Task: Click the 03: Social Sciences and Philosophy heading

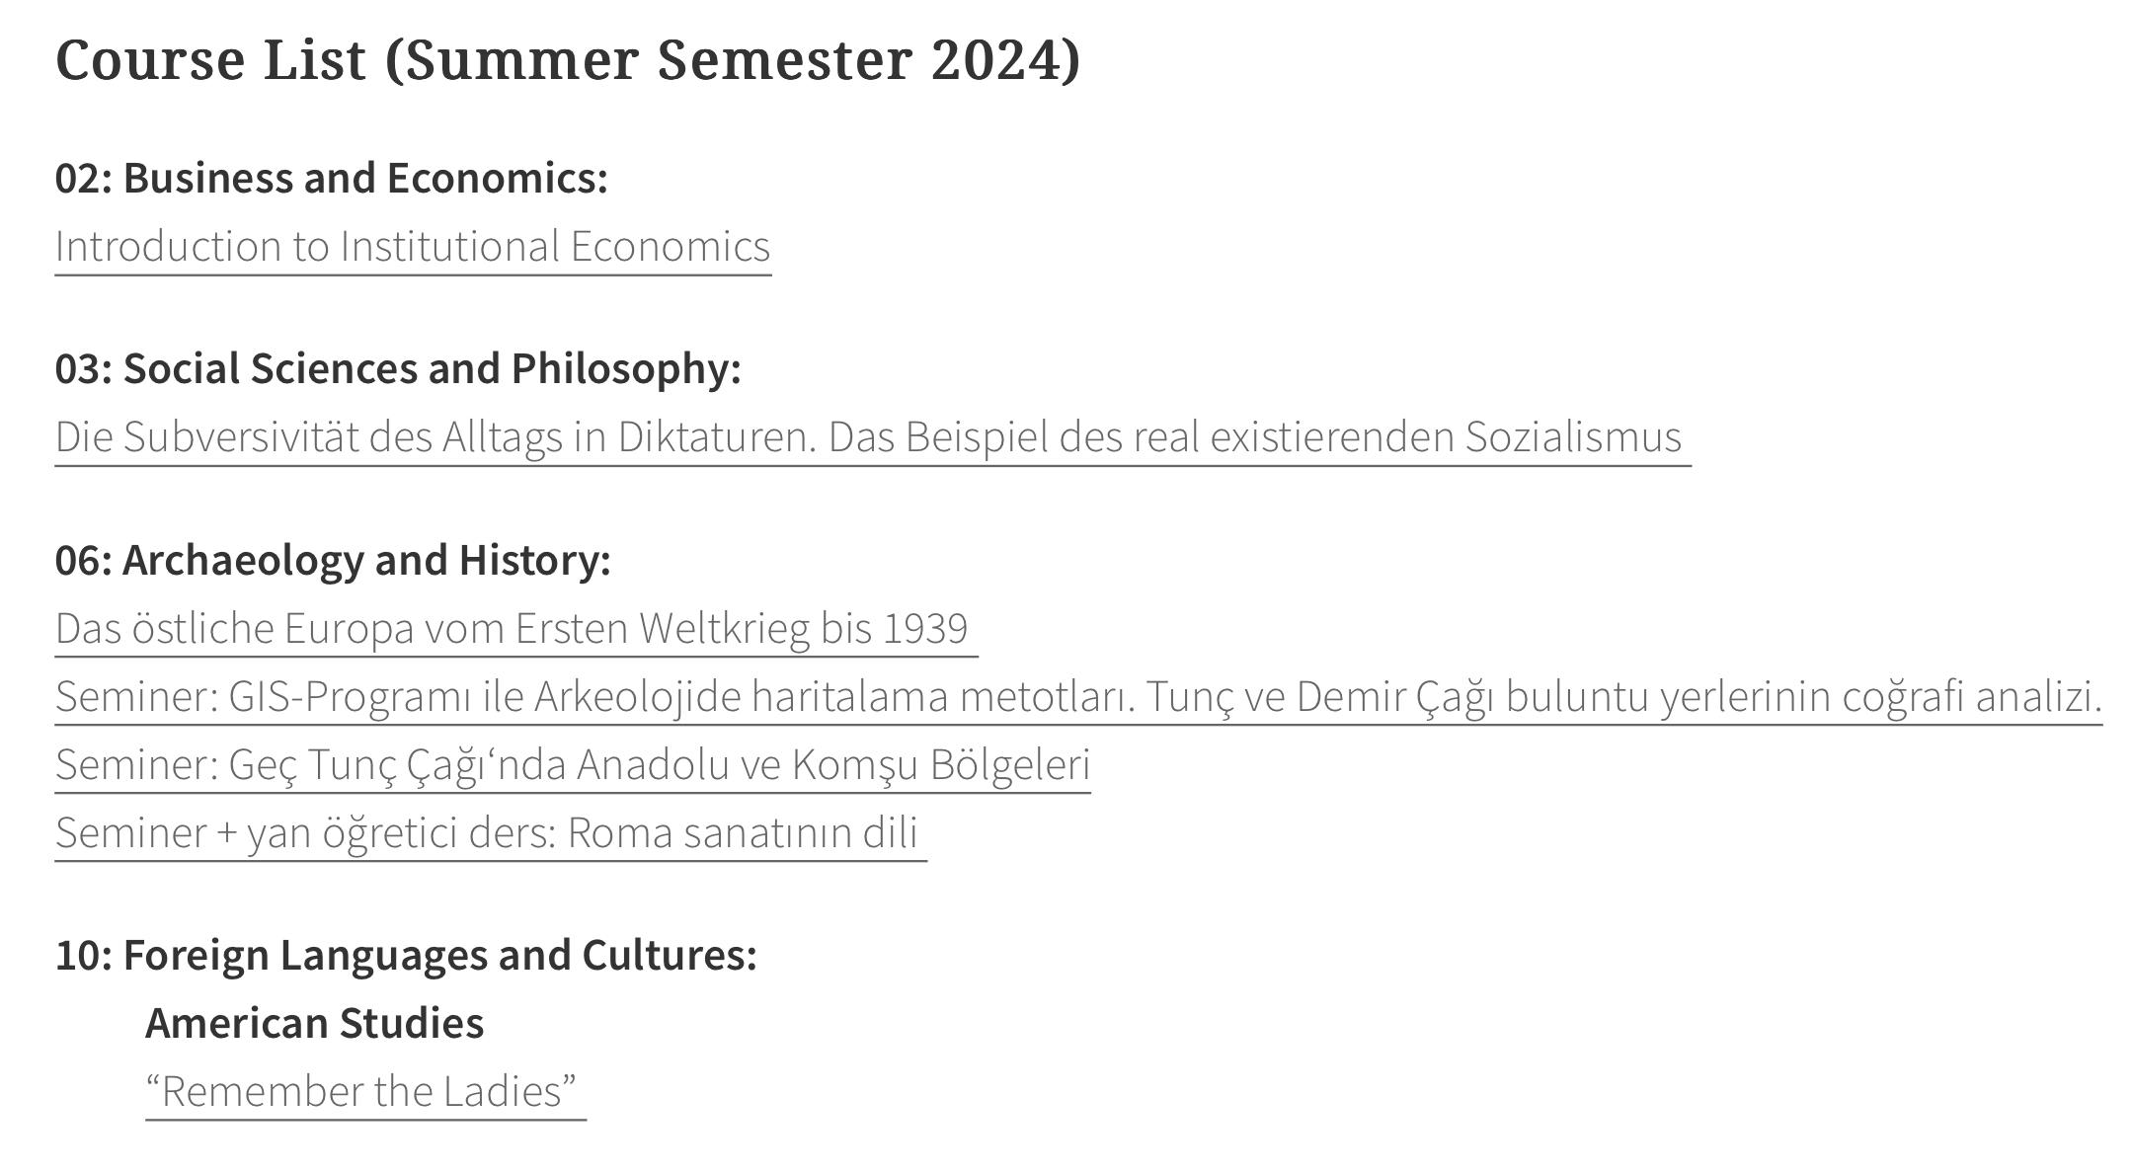Action: [398, 368]
